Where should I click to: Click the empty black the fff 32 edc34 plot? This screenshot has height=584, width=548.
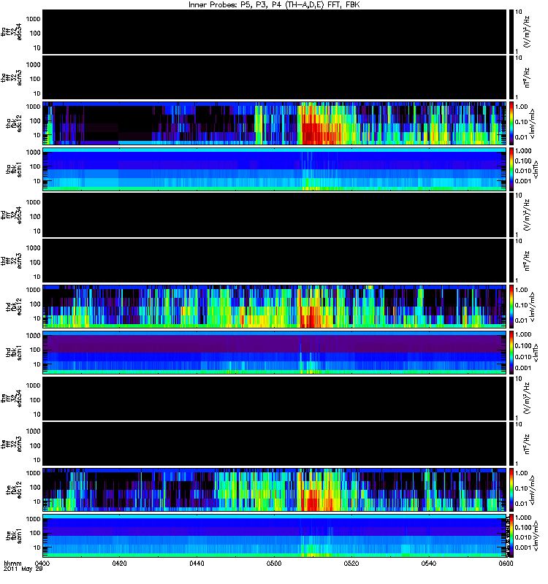coord(274,398)
